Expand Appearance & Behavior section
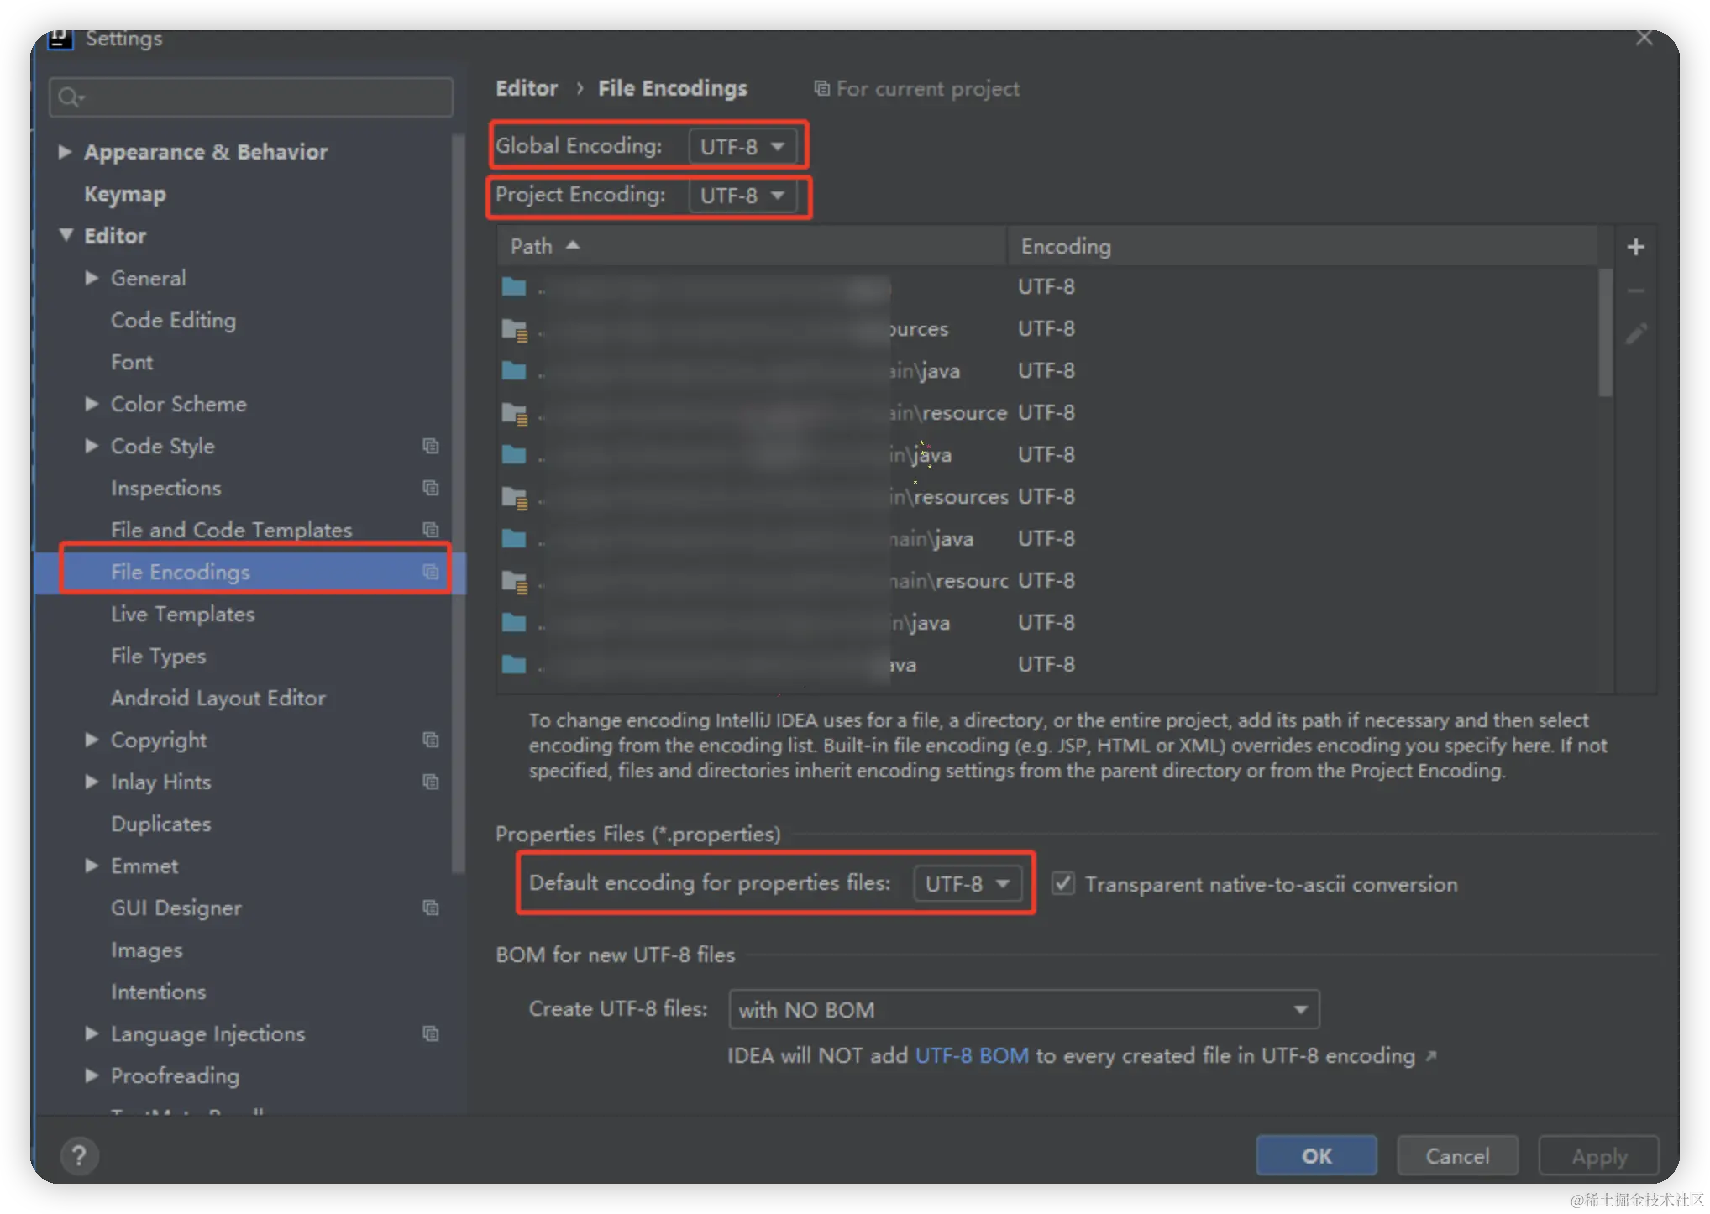Screen dimensions: 1710x1214 pos(64,152)
